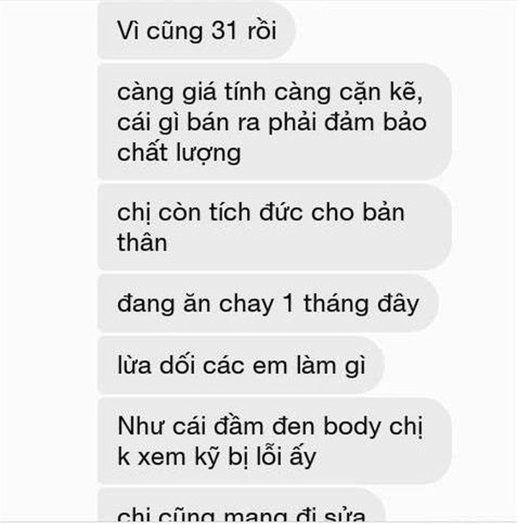Click the number "31" in the first message

223,30
